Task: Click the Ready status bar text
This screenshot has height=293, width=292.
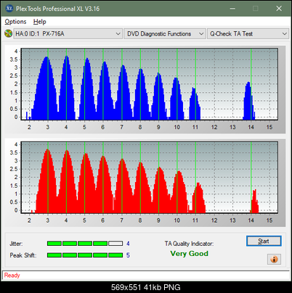Action: click(x=12, y=275)
